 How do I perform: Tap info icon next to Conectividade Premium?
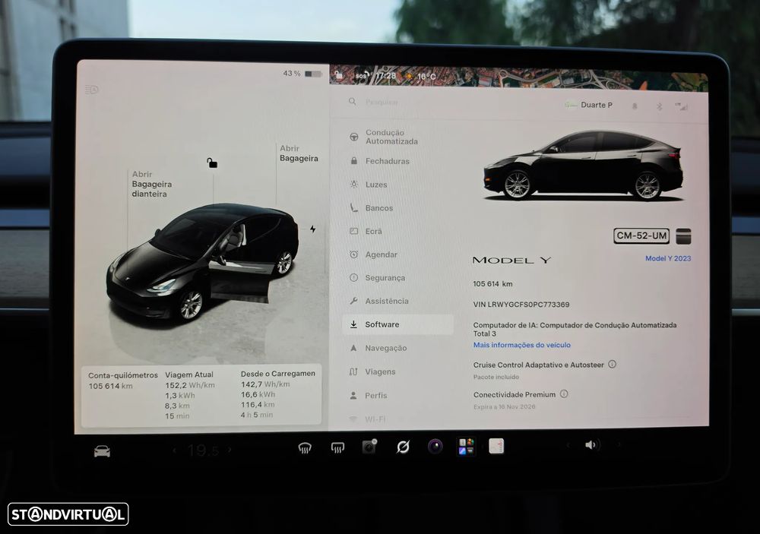point(564,394)
